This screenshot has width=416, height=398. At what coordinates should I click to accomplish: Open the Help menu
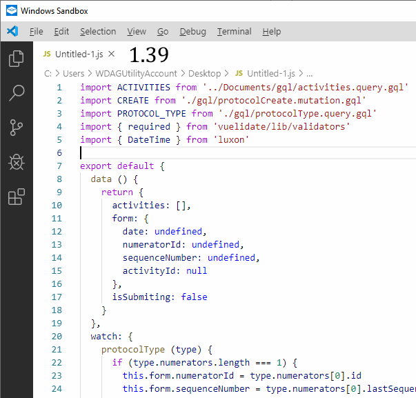[271, 32]
